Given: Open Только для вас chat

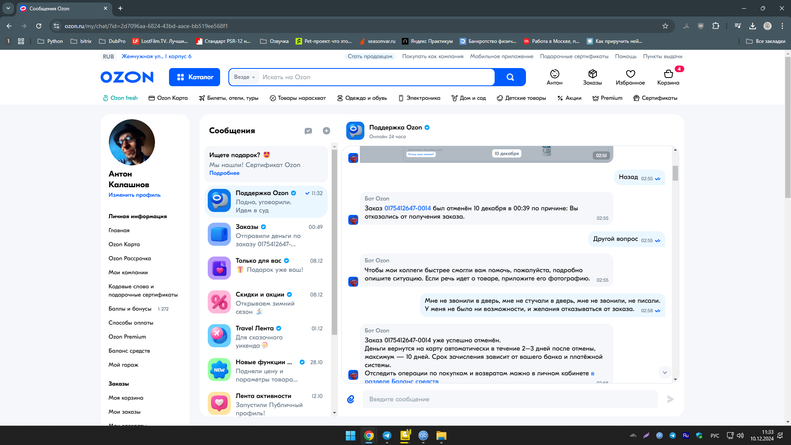Looking at the screenshot, I should click(x=266, y=268).
